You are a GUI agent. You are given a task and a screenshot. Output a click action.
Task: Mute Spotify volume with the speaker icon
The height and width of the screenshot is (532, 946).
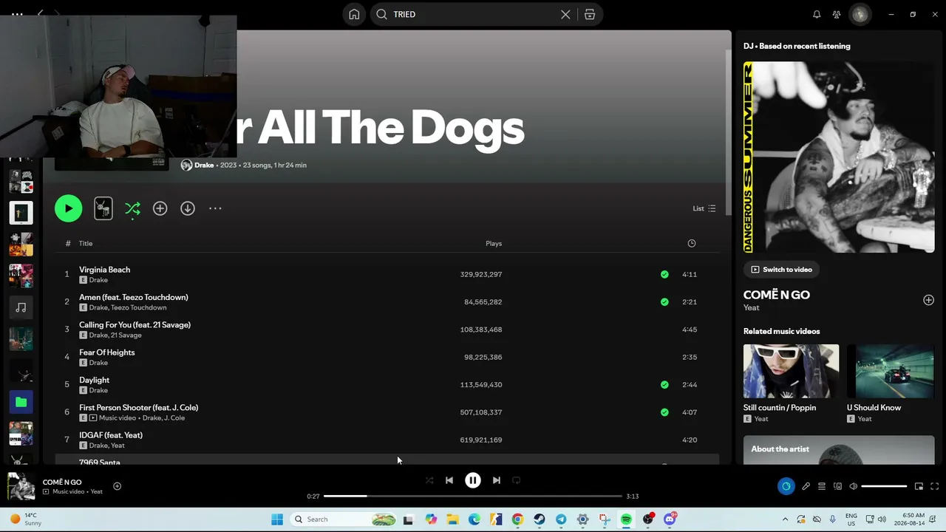854,486
